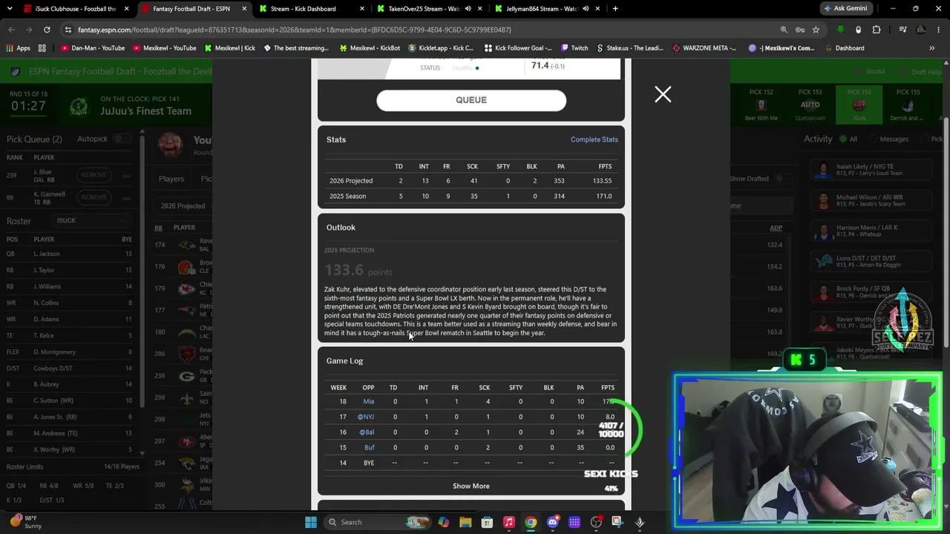Open the Kick Follower Goal bookmark
Image resolution: width=950 pixels, height=534 pixels.
pos(518,48)
